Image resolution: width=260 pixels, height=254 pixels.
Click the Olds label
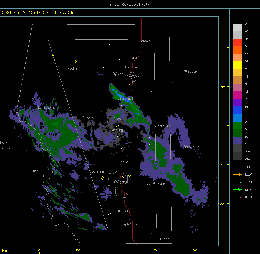pyautogui.click(x=117, y=119)
